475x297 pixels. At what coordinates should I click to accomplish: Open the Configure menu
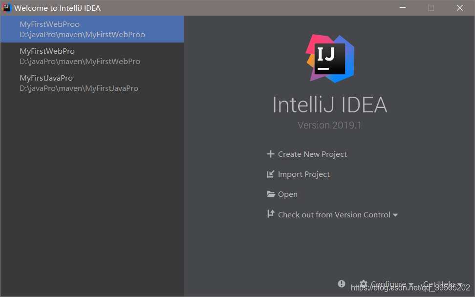click(389, 284)
